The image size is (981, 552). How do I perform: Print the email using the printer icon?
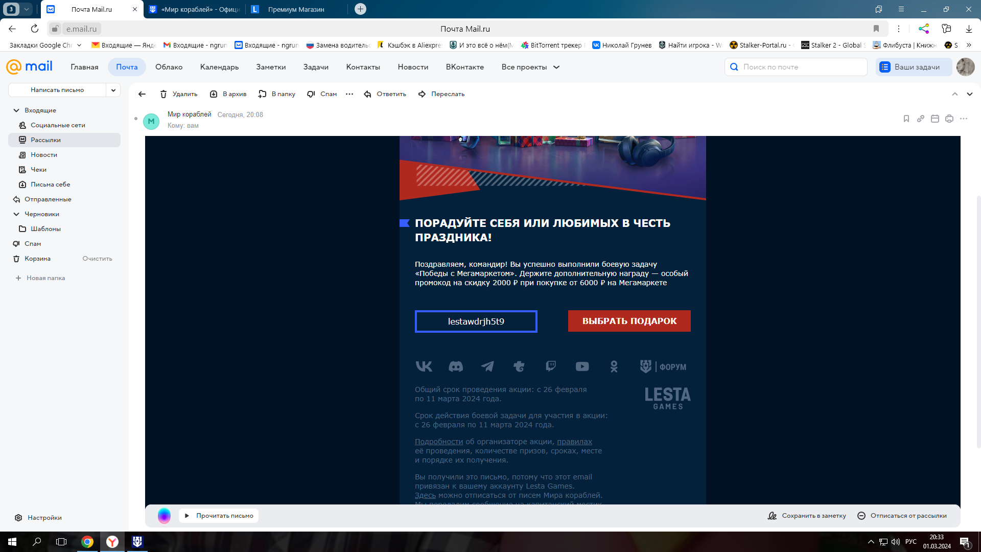click(949, 119)
